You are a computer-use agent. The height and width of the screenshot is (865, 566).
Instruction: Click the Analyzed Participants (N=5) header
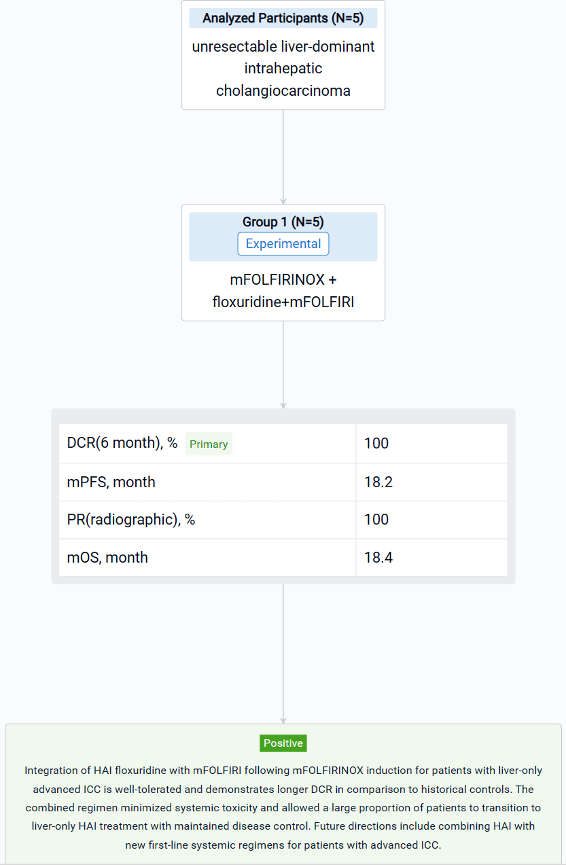(283, 18)
